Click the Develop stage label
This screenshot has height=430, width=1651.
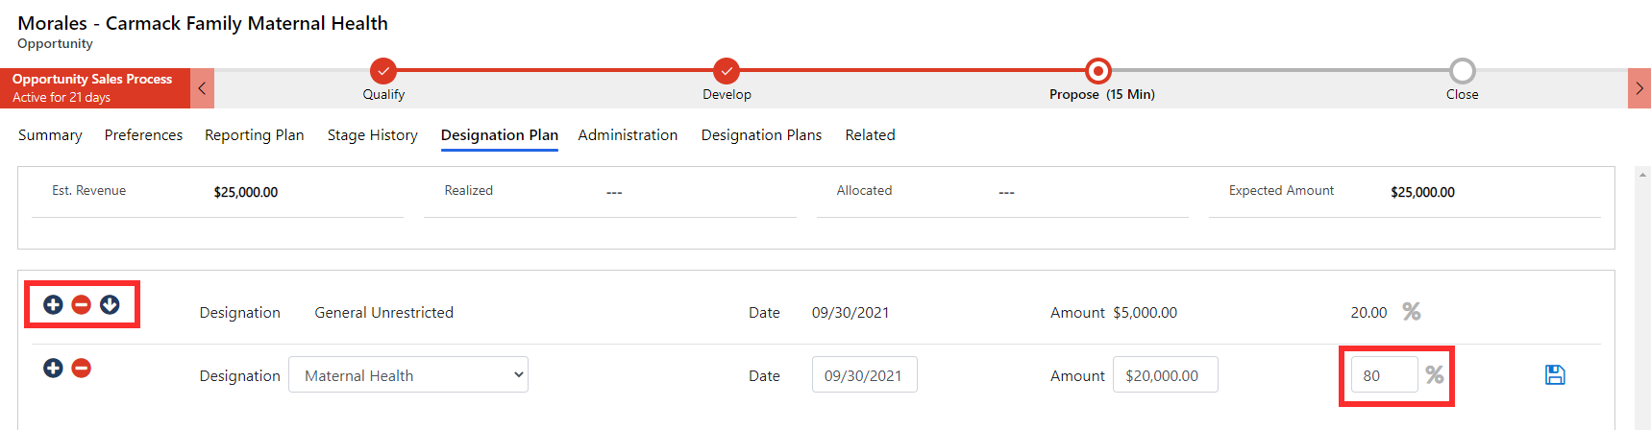pyautogui.click(x=727, y=95)
